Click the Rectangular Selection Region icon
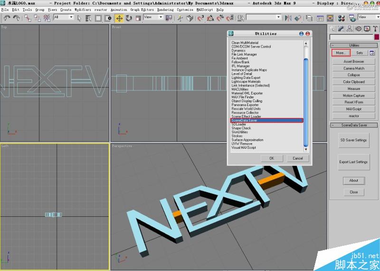380x271 pixels. point(98,18)
